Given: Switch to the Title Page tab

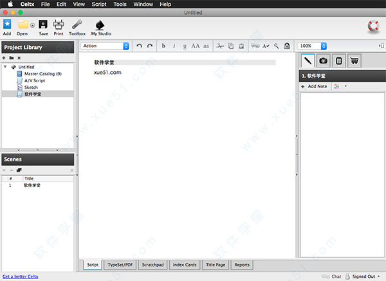Looking at the screenshot, I should [x=216, y=265].
